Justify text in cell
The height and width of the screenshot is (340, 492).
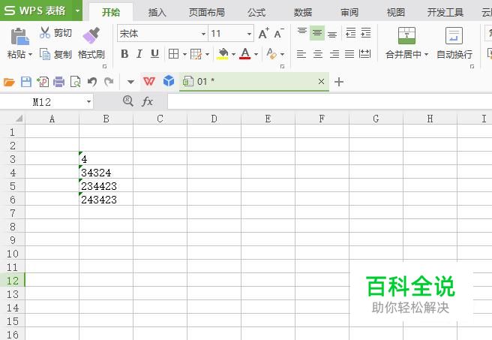click(349, 54)
